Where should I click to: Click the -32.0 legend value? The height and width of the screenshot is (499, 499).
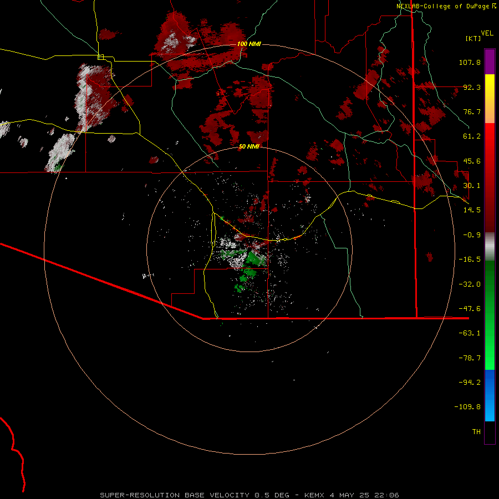[x=470, y=284]
